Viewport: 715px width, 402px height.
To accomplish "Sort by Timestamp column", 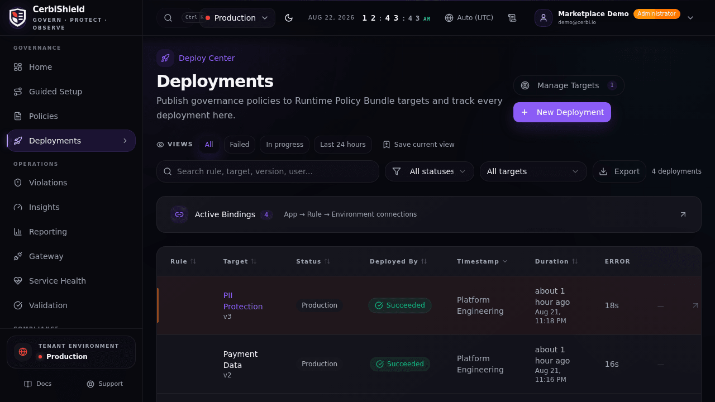I will point(482,261).
